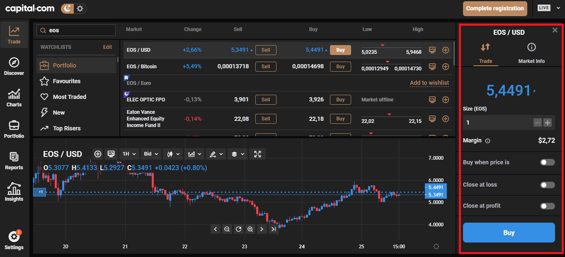The image size is (565, 257).
Task: Select Most Traded watchlist
Action: [x=69, y=97]
